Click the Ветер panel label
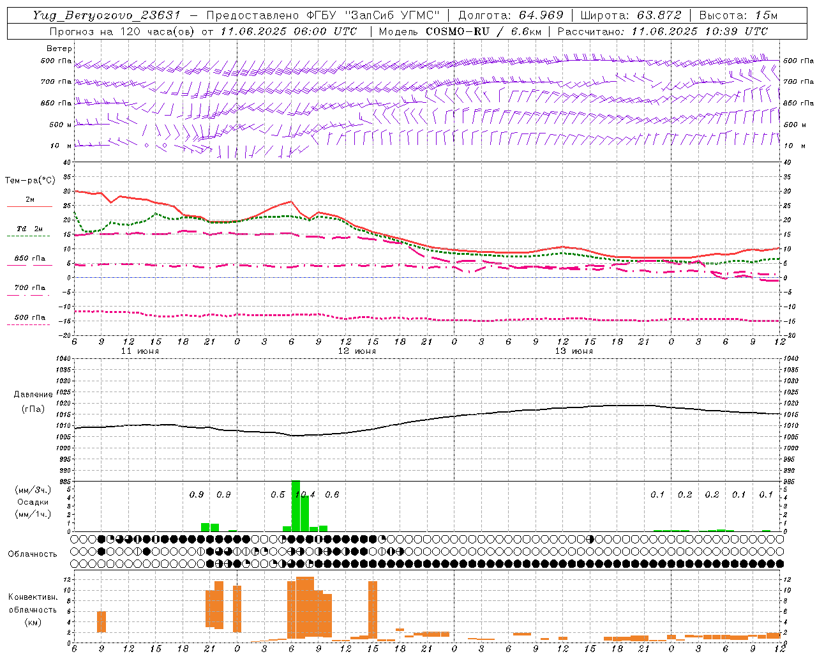817x654 pixels. coord(59,49)
